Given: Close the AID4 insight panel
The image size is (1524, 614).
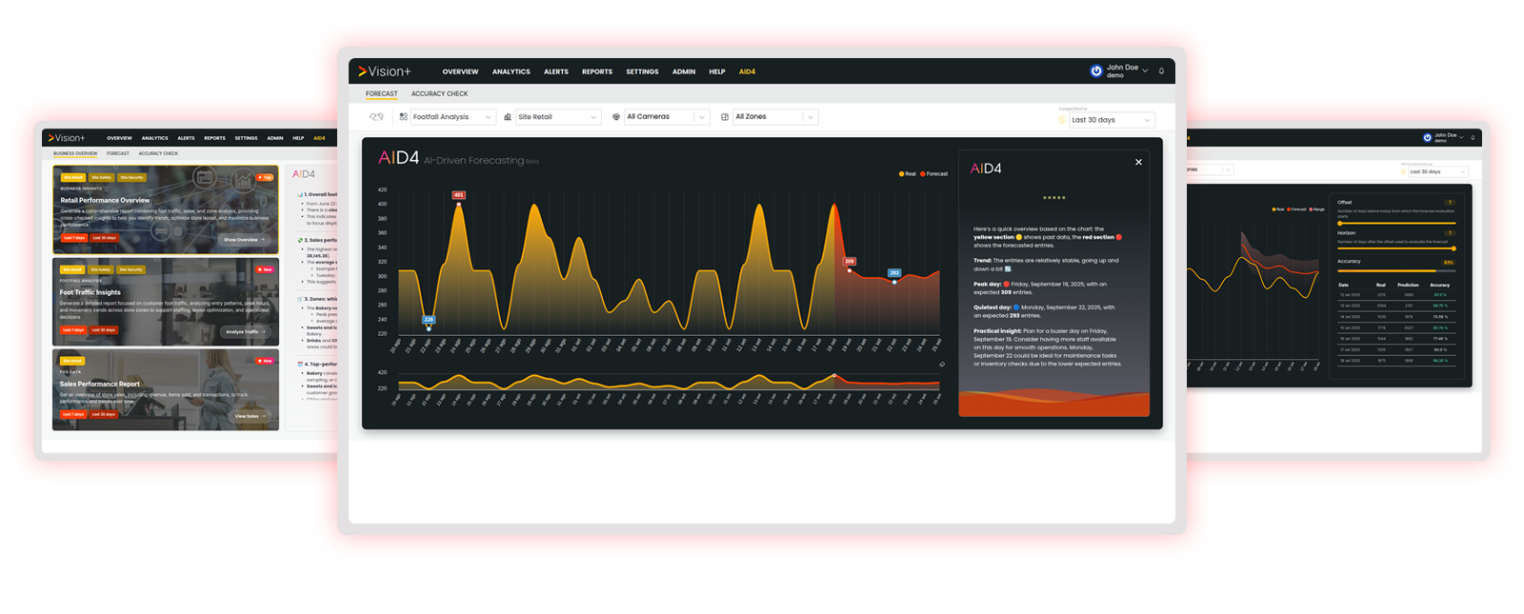Looking at the screenshot, I should (x=1138, y=163).
